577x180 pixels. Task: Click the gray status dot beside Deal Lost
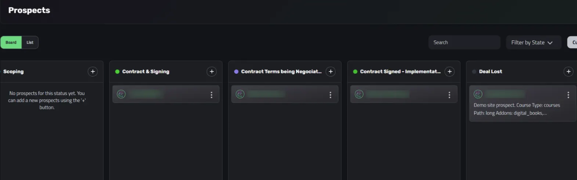tap(474, 72)
